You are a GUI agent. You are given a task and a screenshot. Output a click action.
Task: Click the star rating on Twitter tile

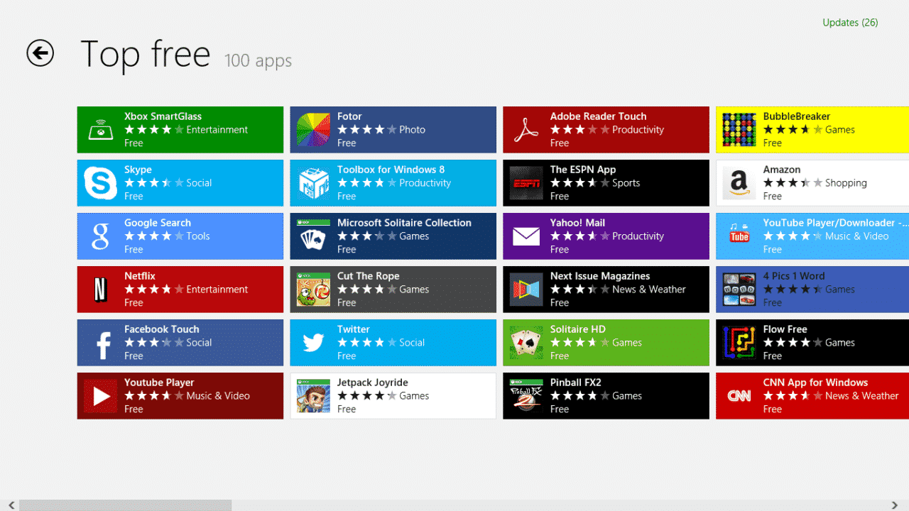367,343
